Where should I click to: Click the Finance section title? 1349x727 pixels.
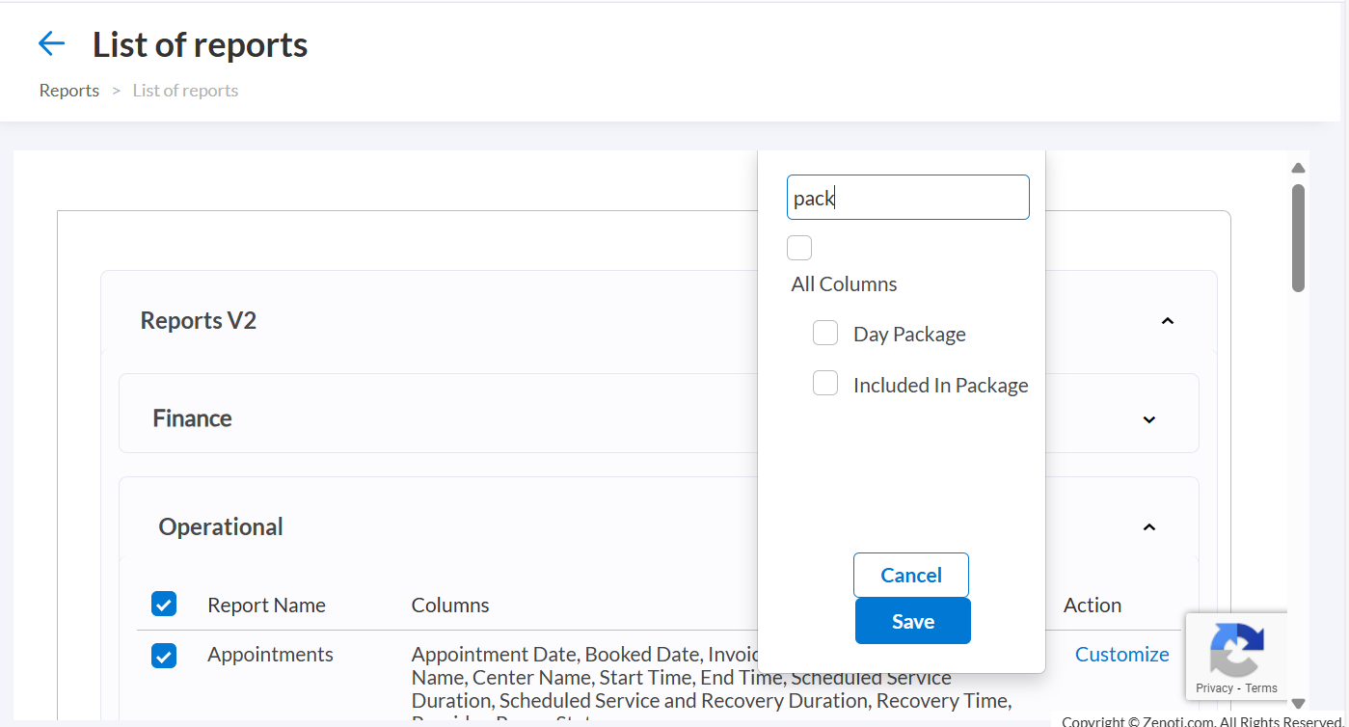click(192, 418)
